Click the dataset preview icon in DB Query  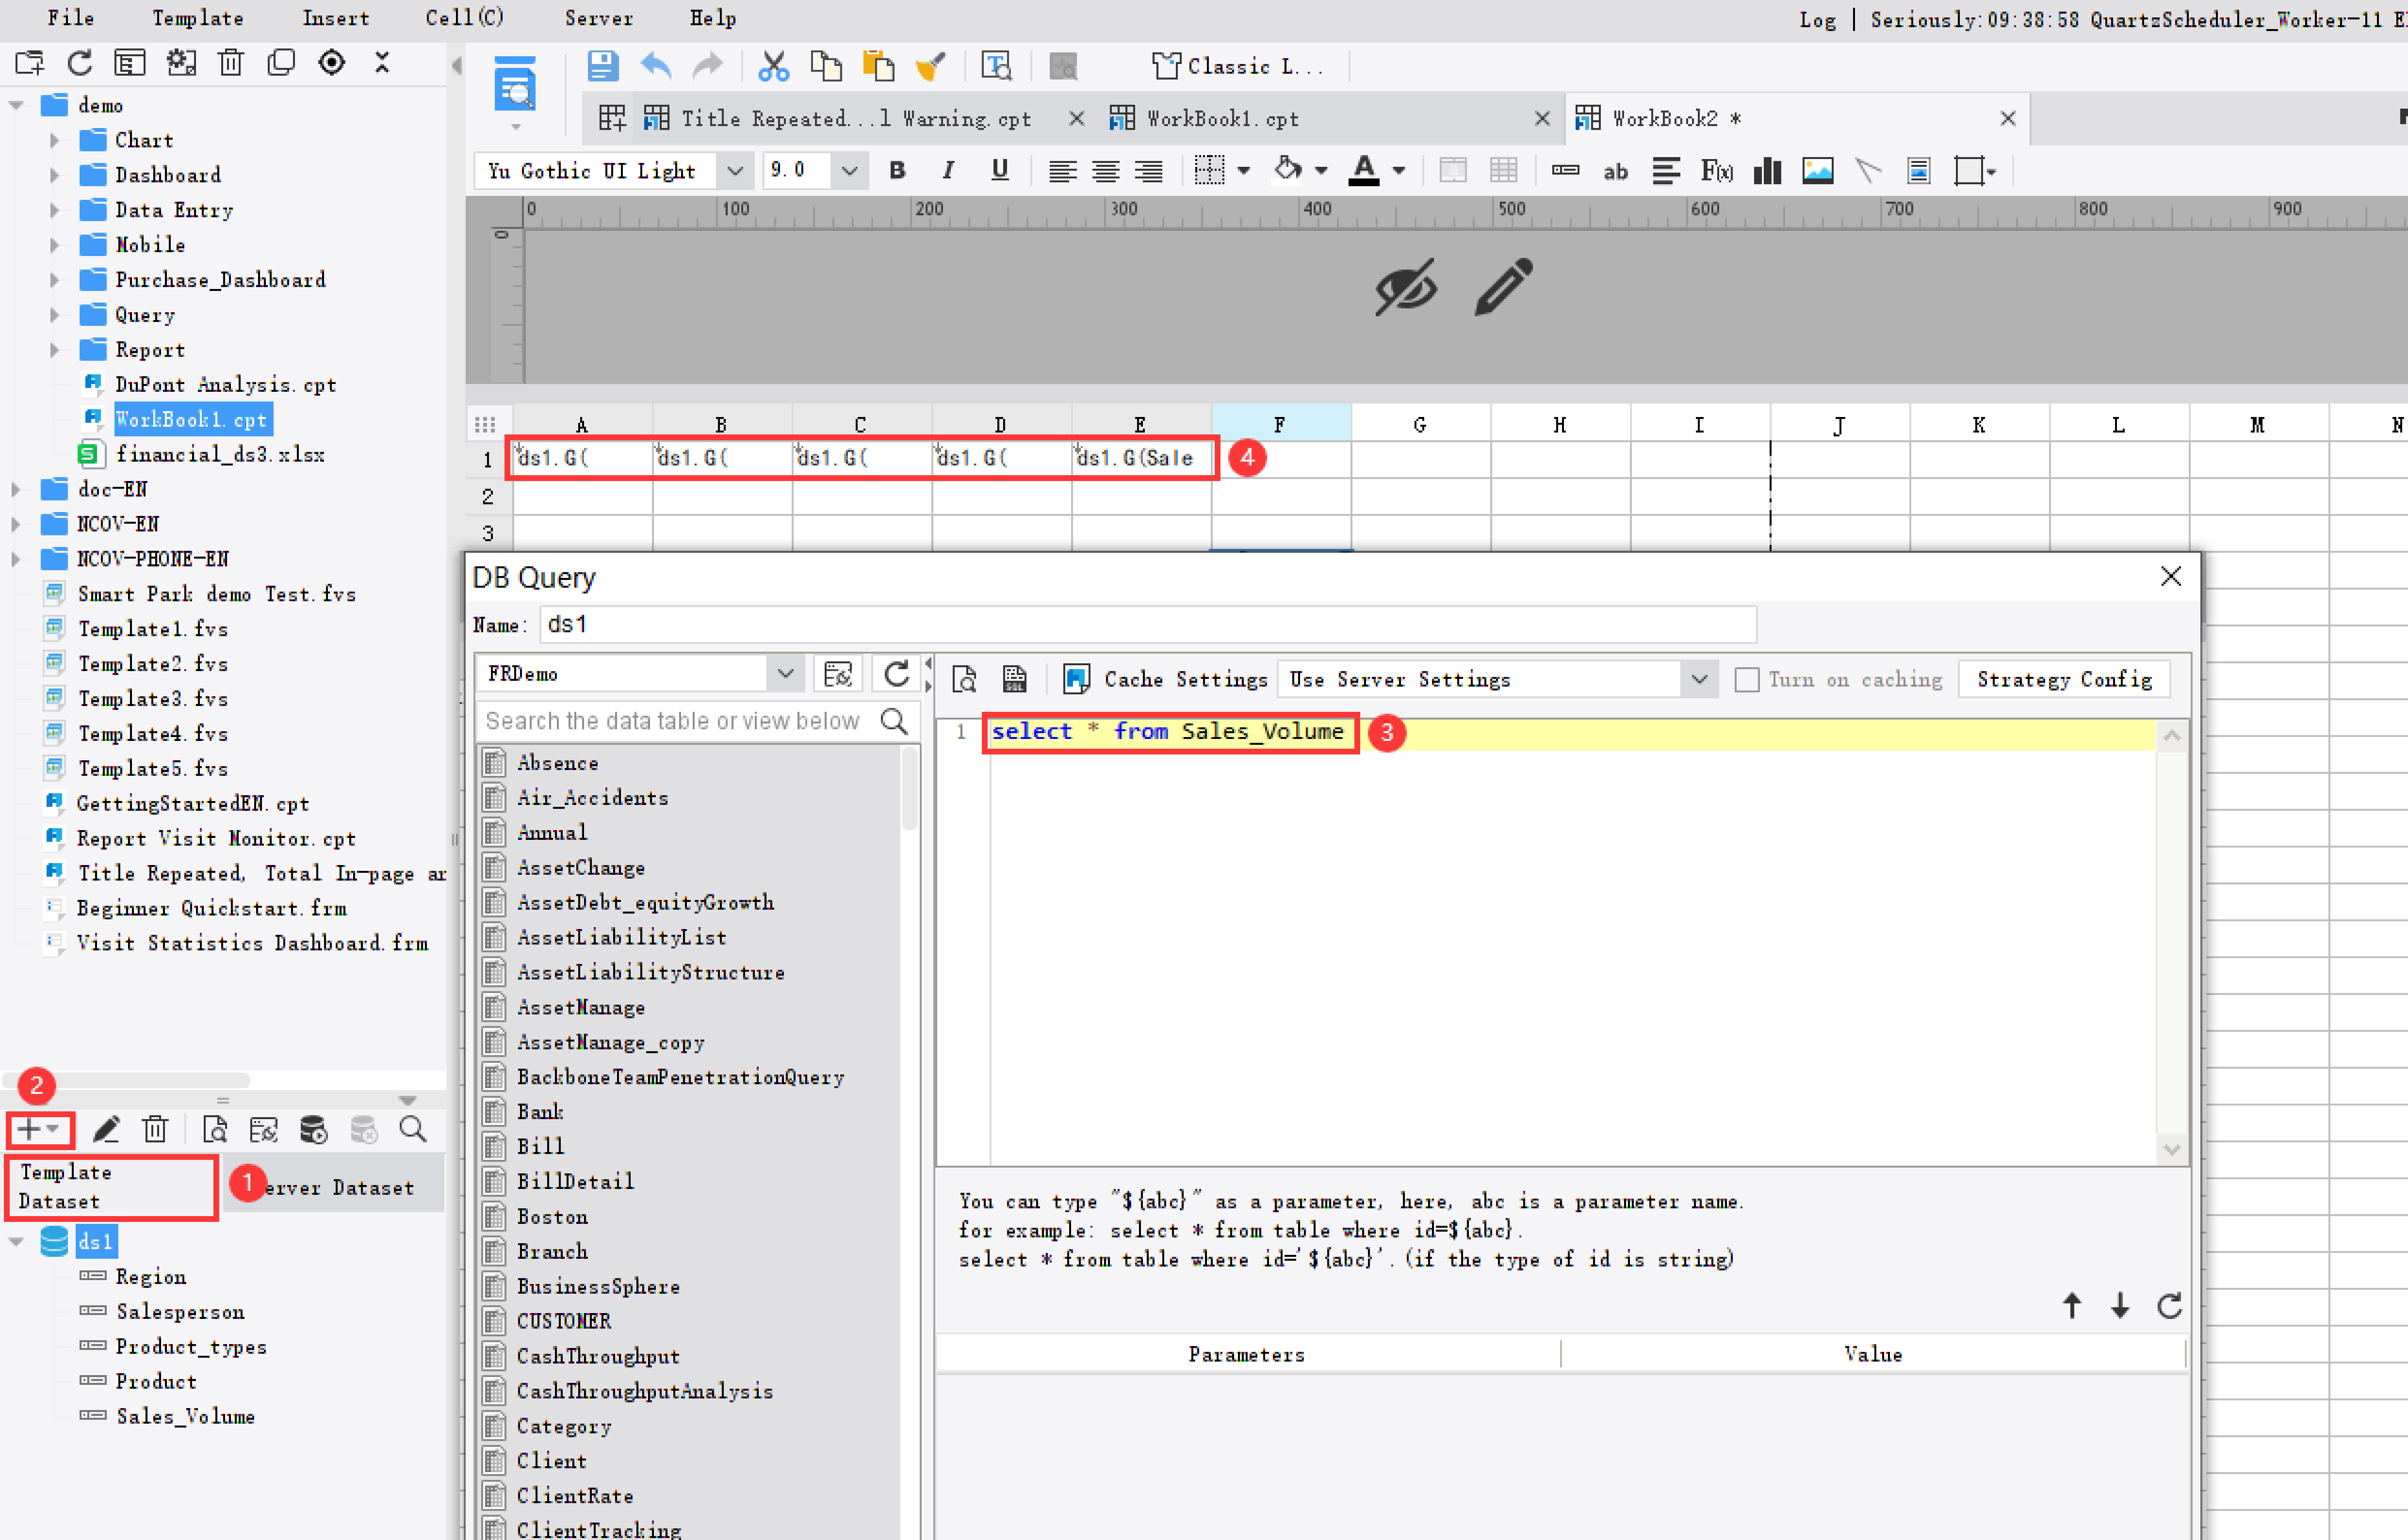pyautogui.click(x=964, y=679)
